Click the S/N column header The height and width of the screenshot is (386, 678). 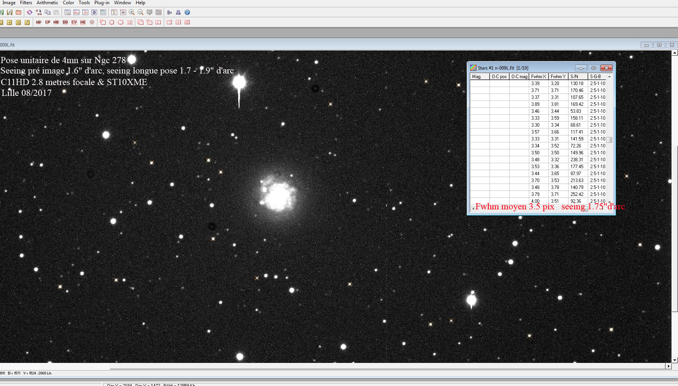point(578,77)
